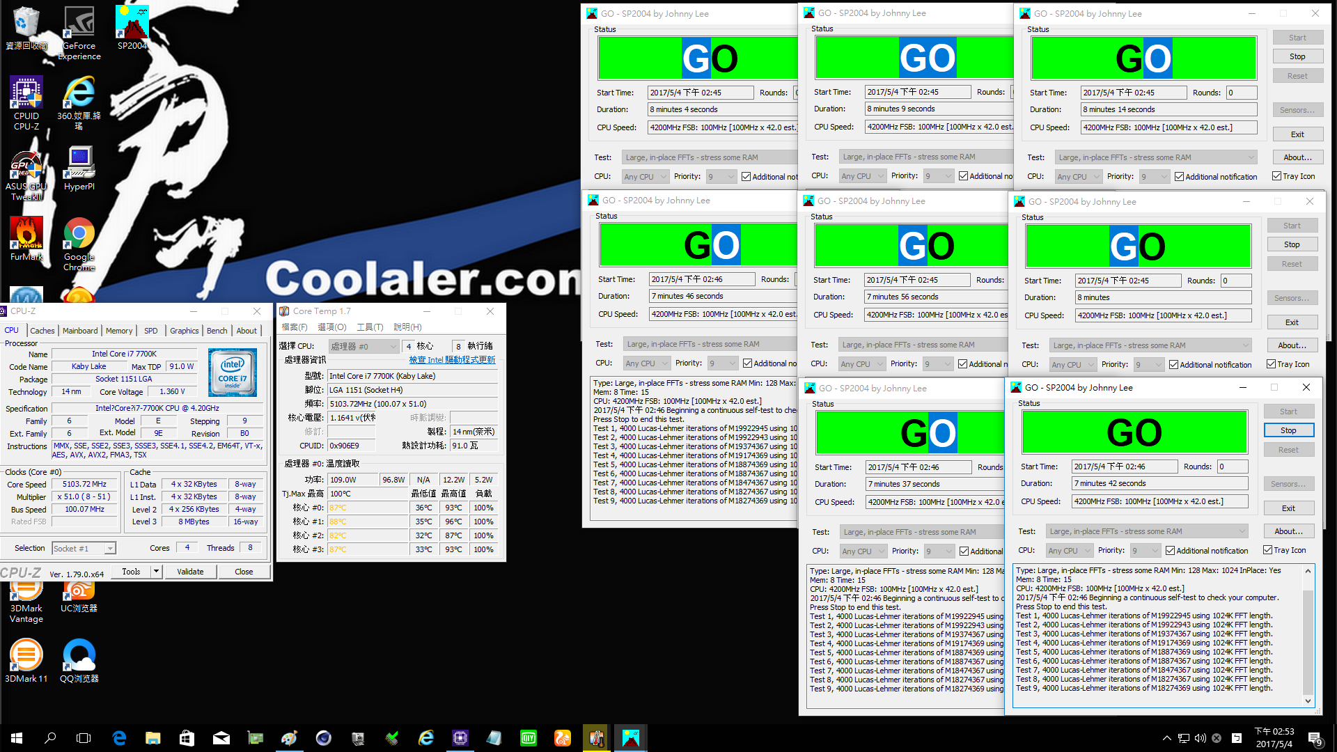
Task: Open Any CPU dropdown in top-right SP2004 window
Action: coord(1078,177)
